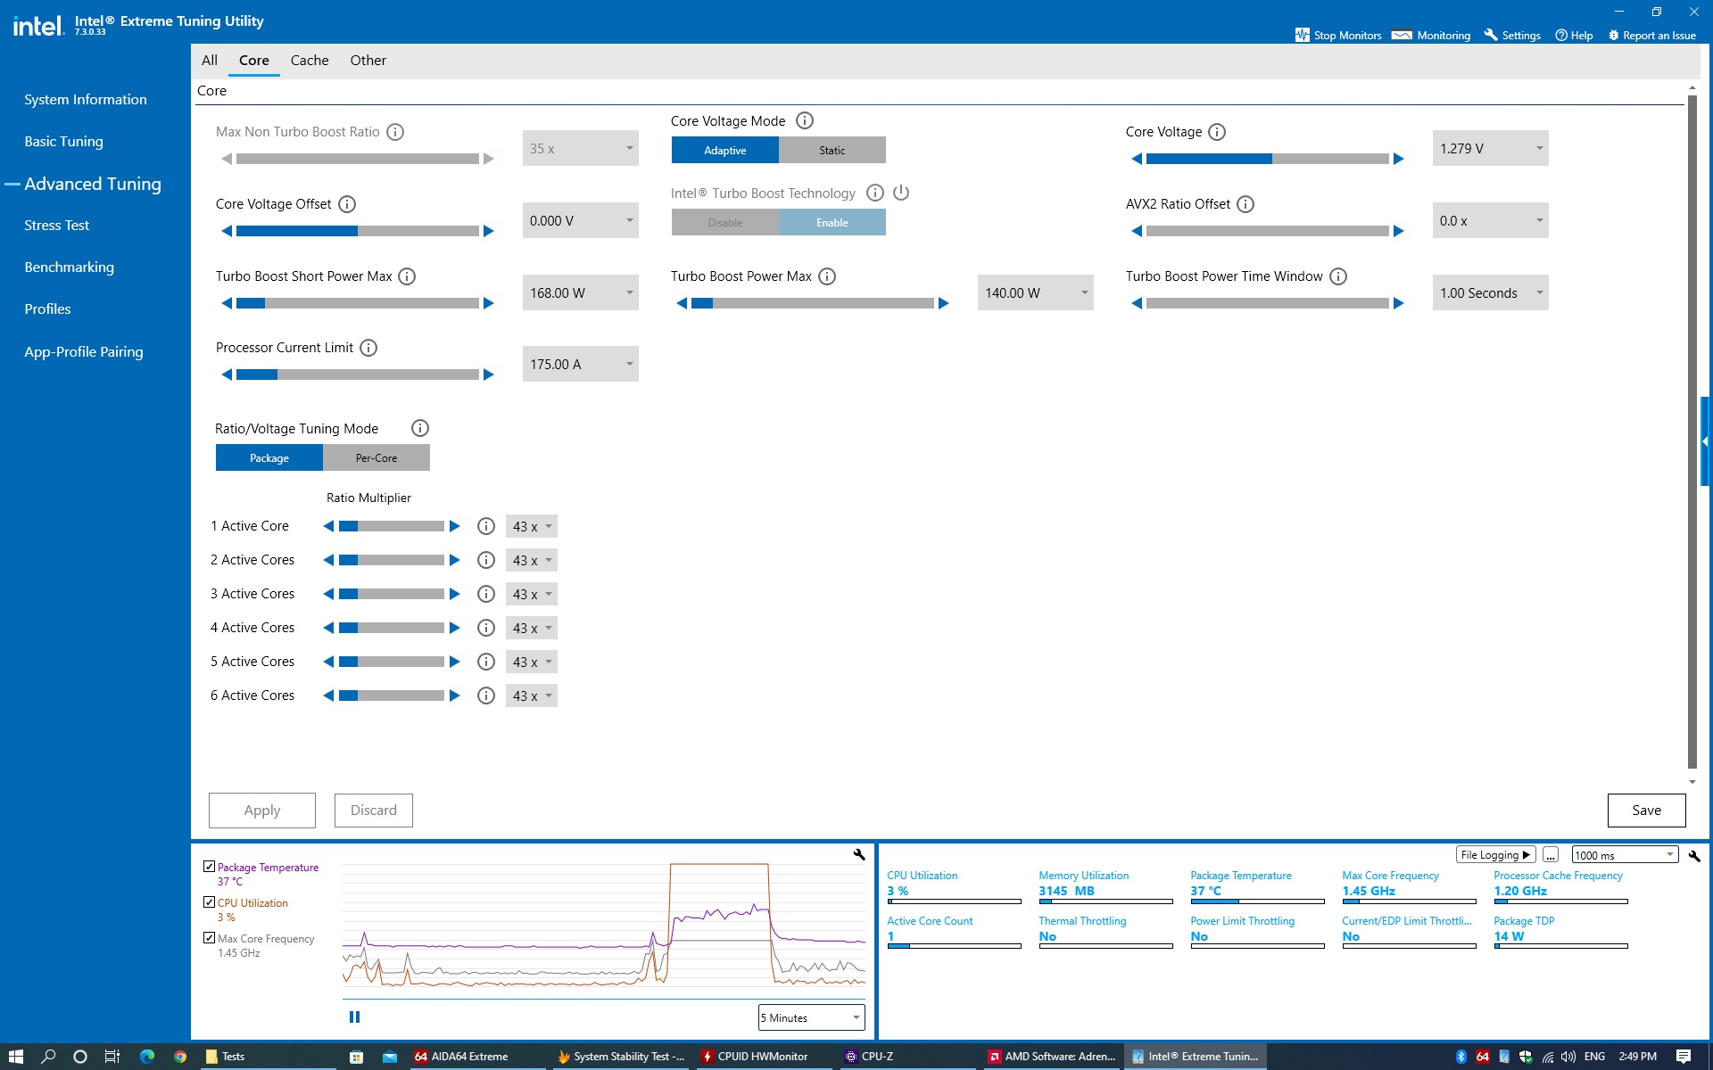This screenshot has height=1070, width=1713.
Task: Open the Core Voltage 1.279 V dropdown
Action: click(1490, 148)
